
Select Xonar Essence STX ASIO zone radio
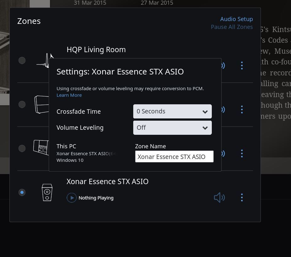[x=22, y=192]
